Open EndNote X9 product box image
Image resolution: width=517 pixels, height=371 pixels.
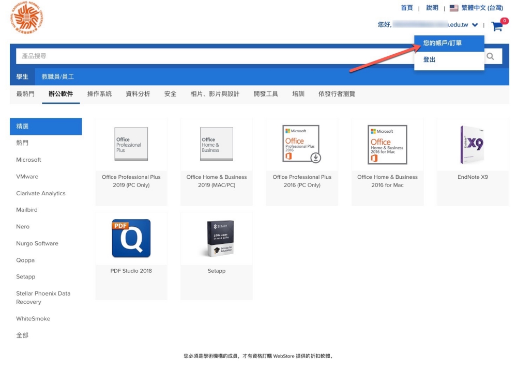point(473,144)
